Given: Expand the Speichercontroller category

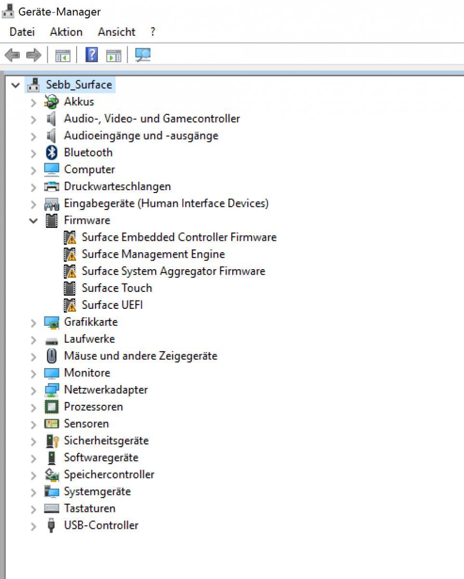Looking at the screenshot, I should [33, 475].
